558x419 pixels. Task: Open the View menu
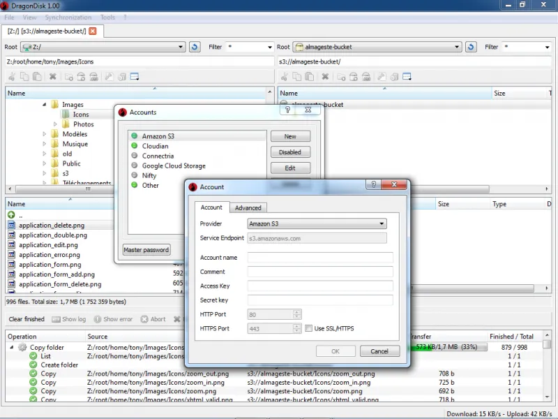coord(29,17)
